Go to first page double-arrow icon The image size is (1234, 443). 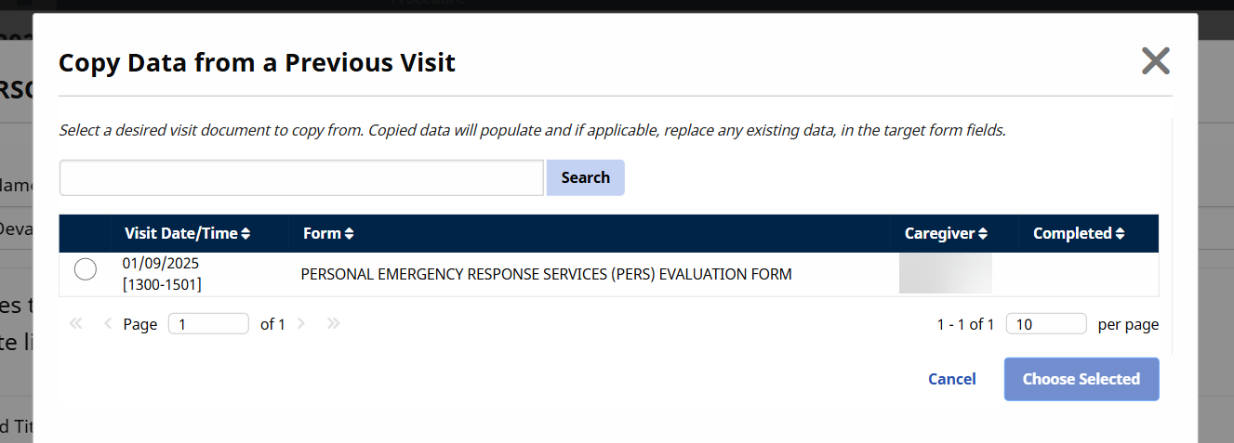76,324
